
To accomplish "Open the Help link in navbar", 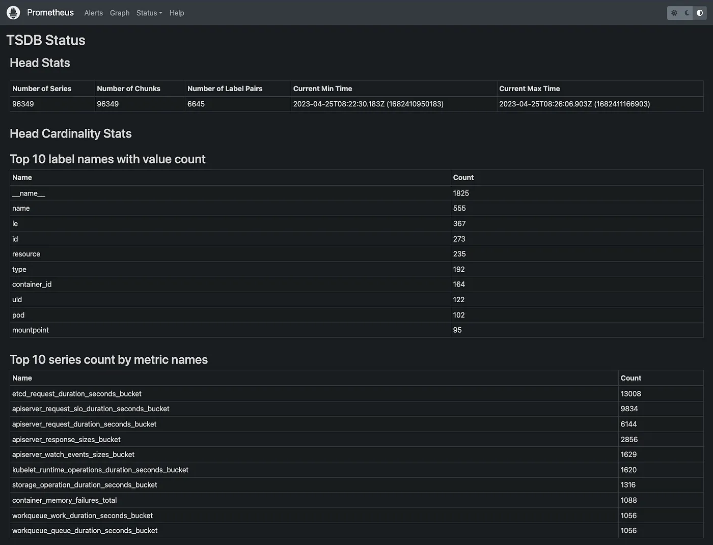I will pyautogui.click(x=177, y=13).
